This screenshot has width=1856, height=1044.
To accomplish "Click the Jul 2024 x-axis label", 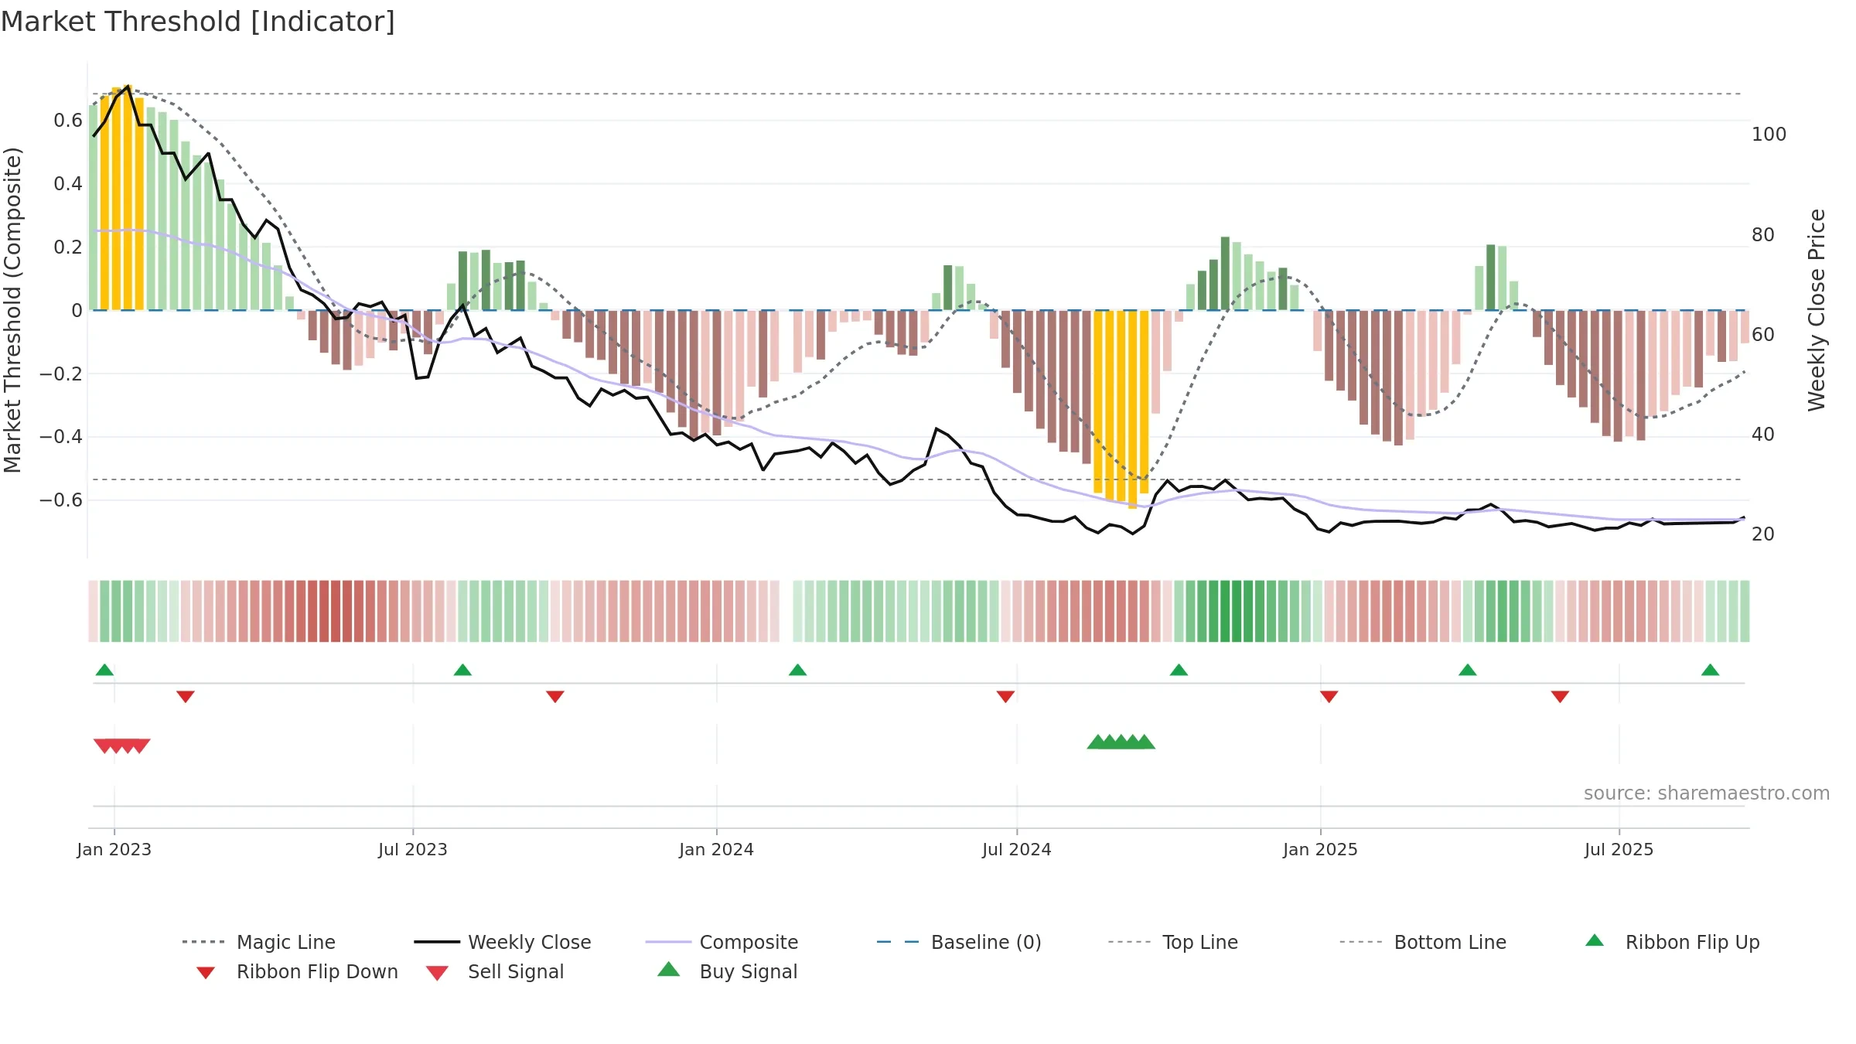I will click(x=1017, y=850).
